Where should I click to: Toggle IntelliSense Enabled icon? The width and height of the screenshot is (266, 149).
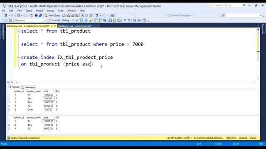(90, 20)
